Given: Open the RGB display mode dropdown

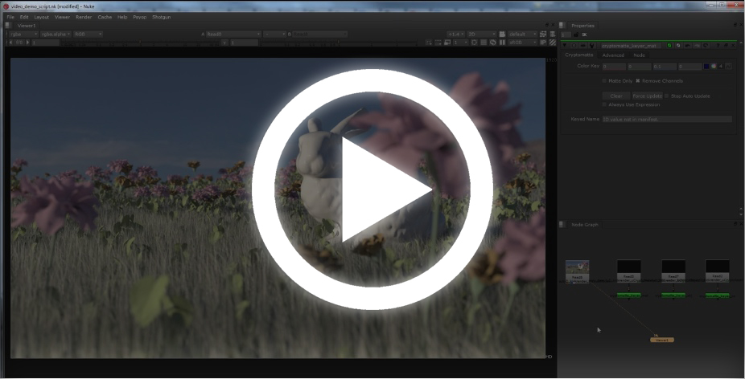Looking at the screenshot, I should (x=88, y=35).
